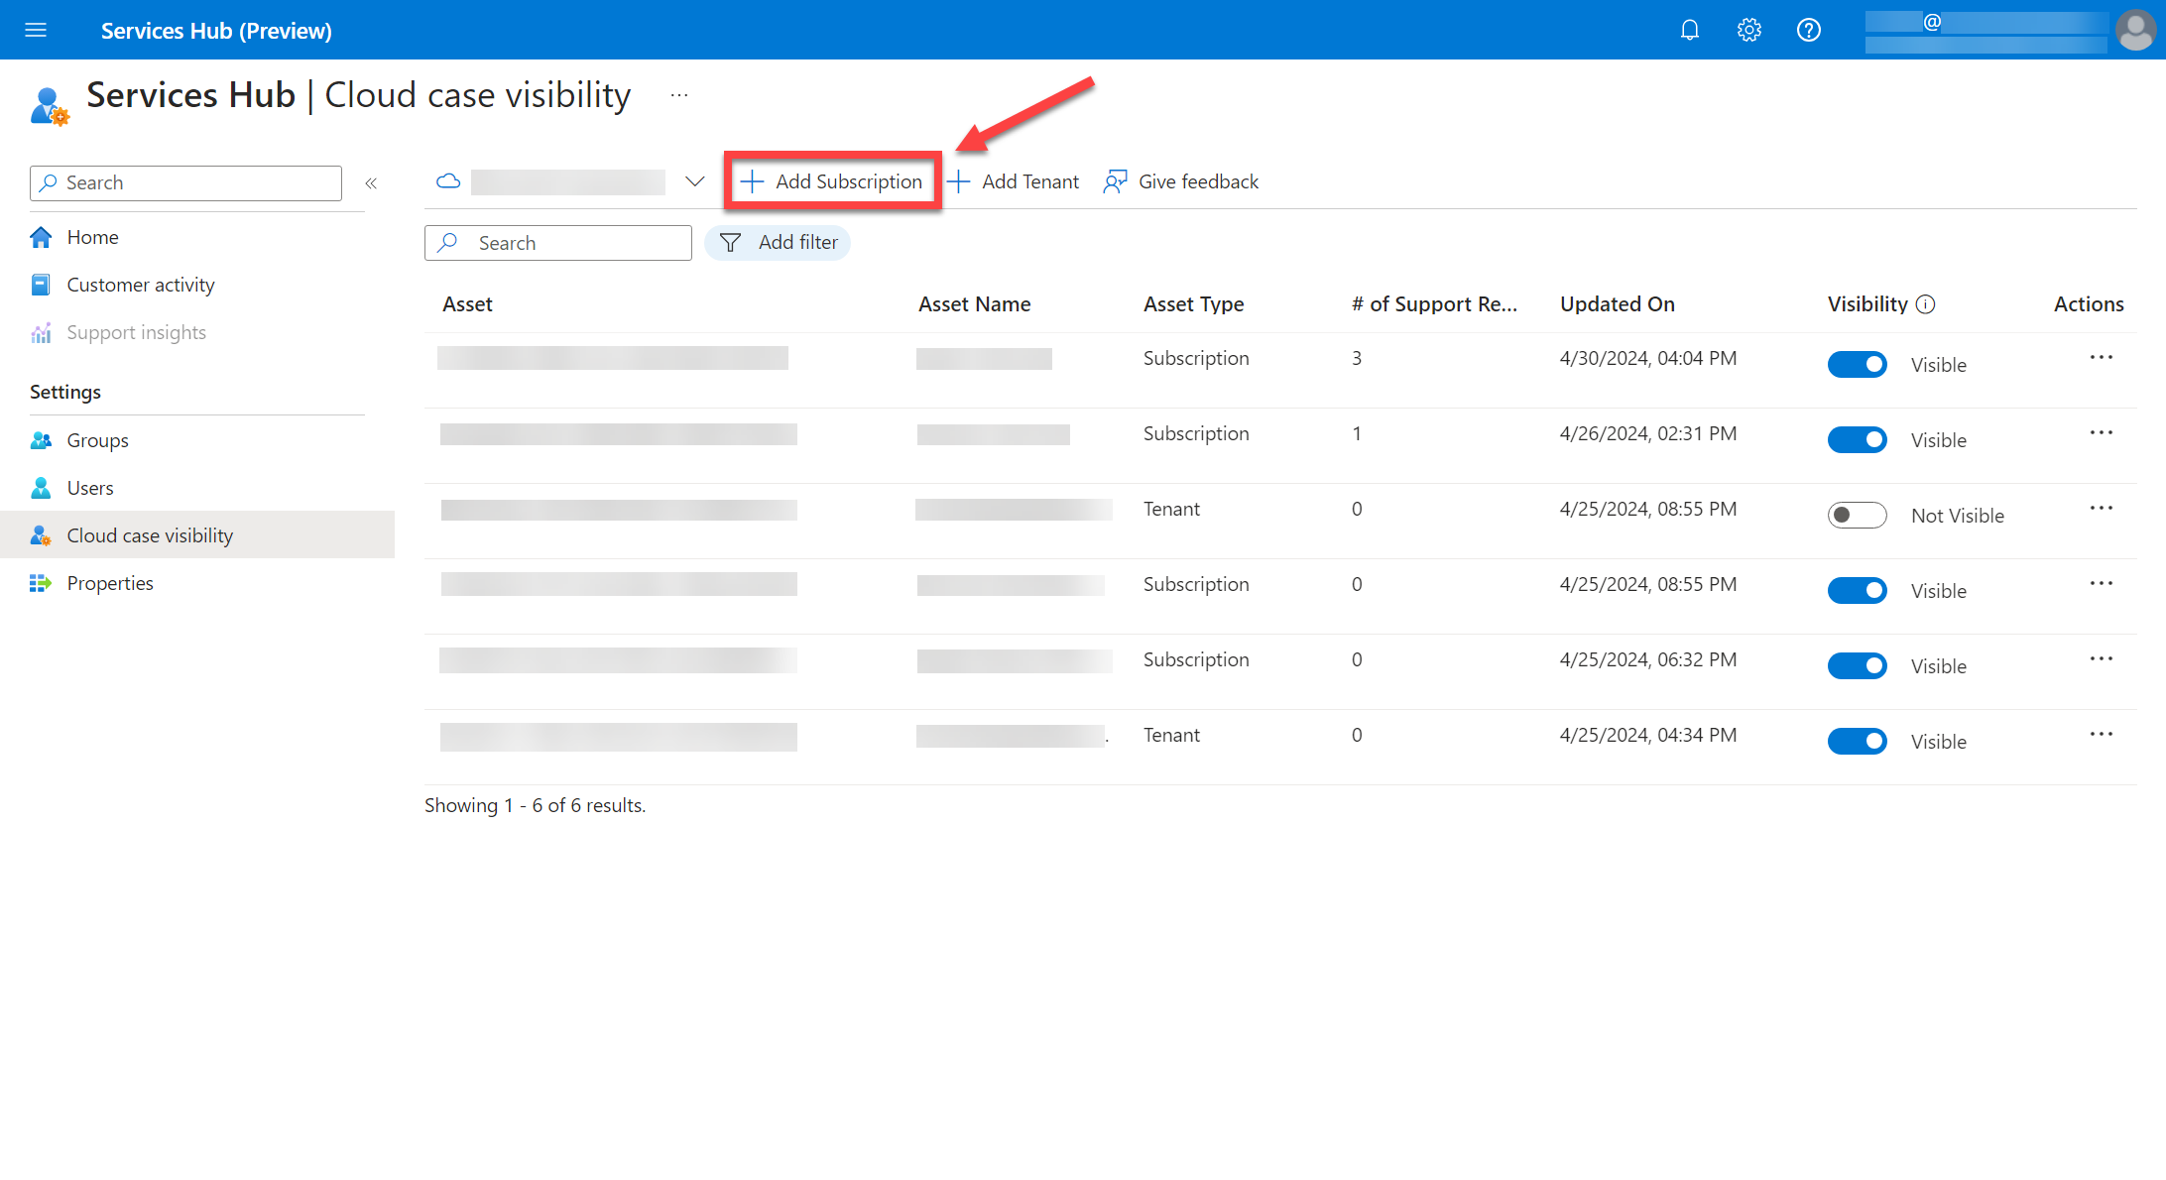Viewport: 2166px width, 1180px height.
Task: Click the Give feedback icon button
Action: pos(1117,180)
